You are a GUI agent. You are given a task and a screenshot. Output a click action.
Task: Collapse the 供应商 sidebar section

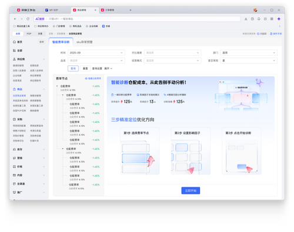pos(44,59)
